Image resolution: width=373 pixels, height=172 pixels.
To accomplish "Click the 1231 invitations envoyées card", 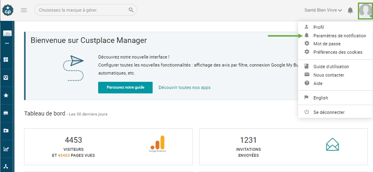I will pos(283,147).
